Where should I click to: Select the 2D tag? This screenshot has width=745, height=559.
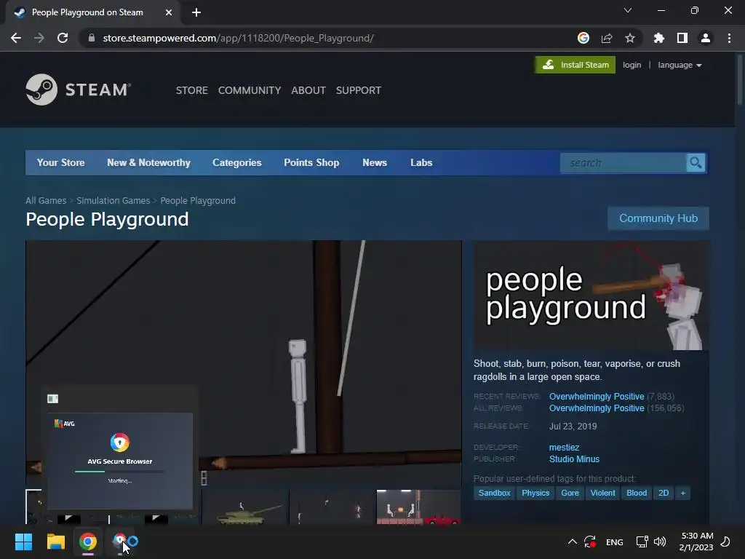[664, 493]
